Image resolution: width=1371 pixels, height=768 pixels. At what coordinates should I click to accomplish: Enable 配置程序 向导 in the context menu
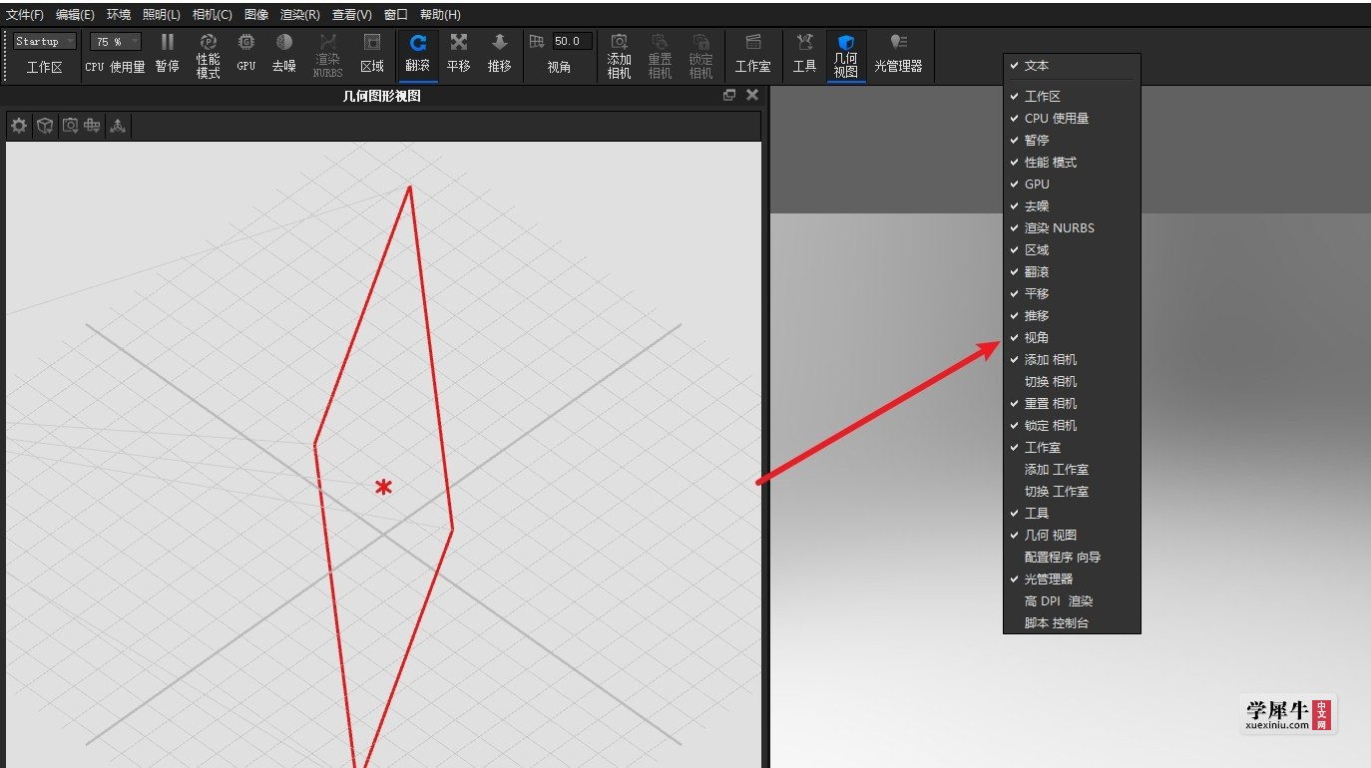click(1072, 557)
